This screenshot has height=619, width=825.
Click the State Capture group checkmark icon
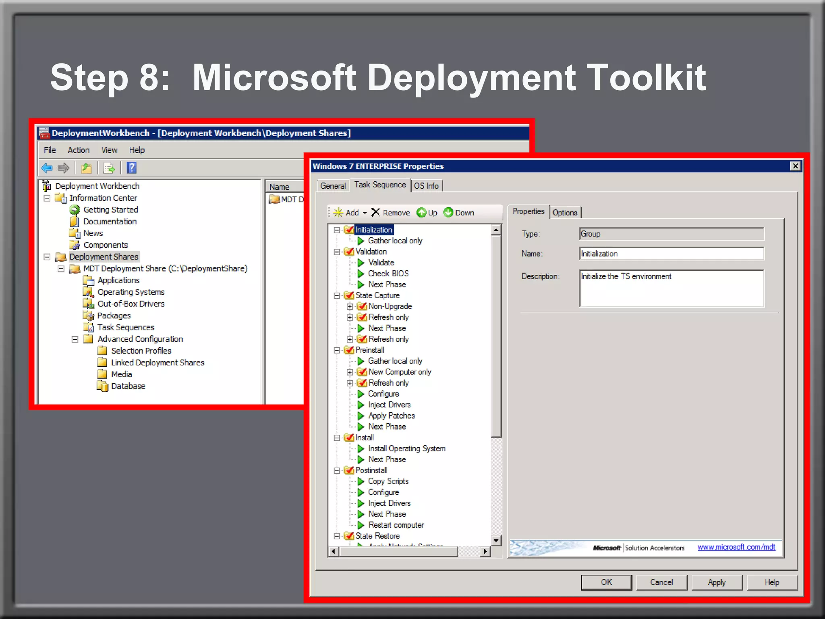[349, 295]
